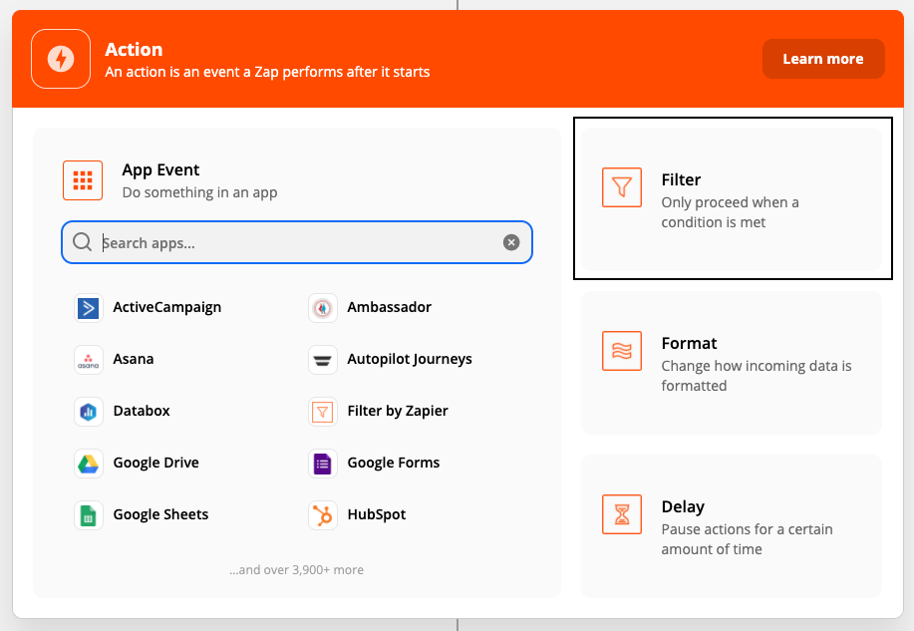Select the Delay step heading
Image resolution: width=914 pixels, height=631 pixels.
683,506
